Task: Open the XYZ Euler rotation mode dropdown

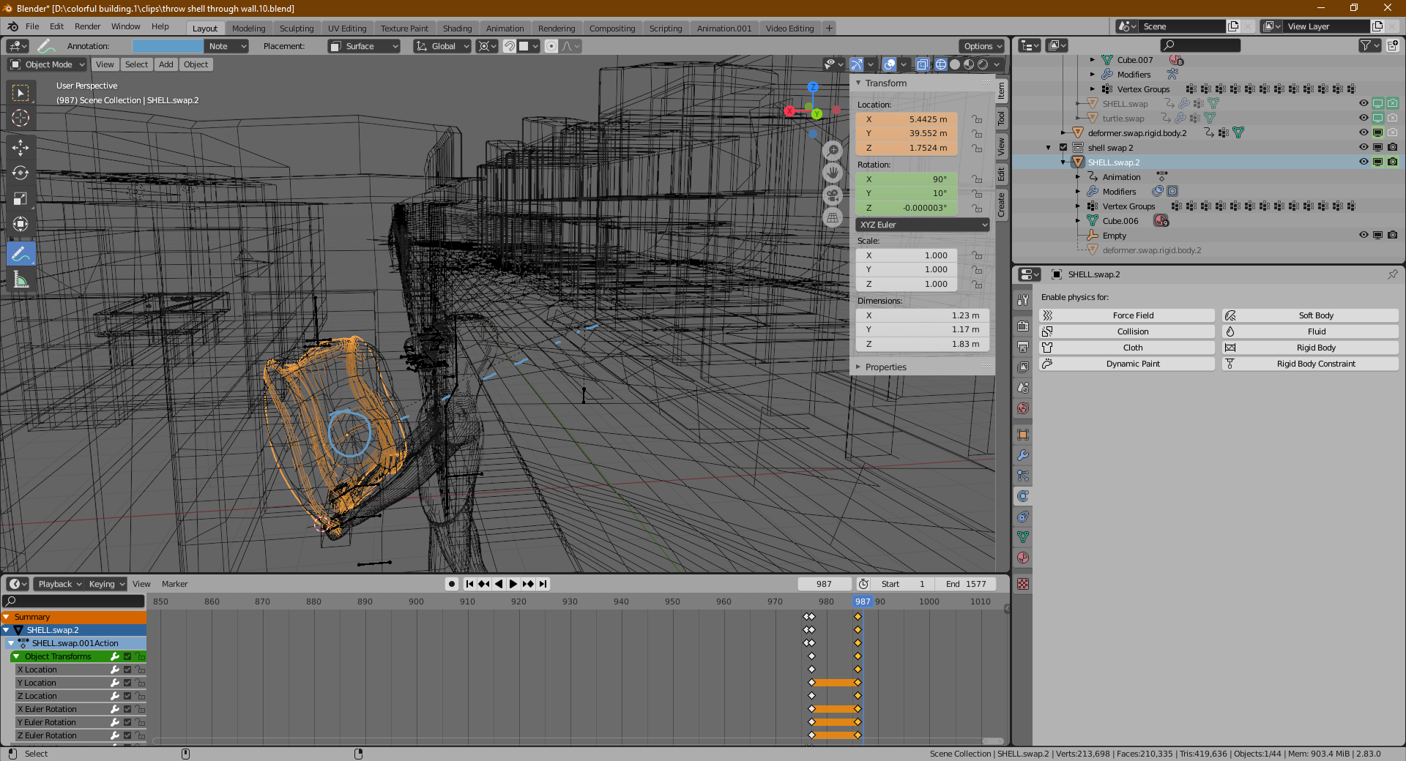Action: coord(923,225)
